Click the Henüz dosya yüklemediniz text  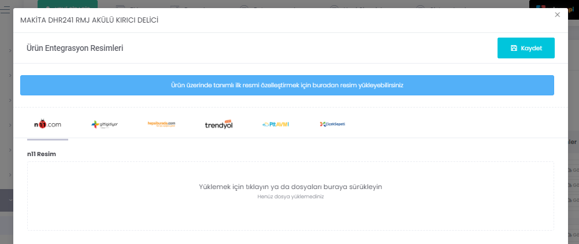coord(290,197)
